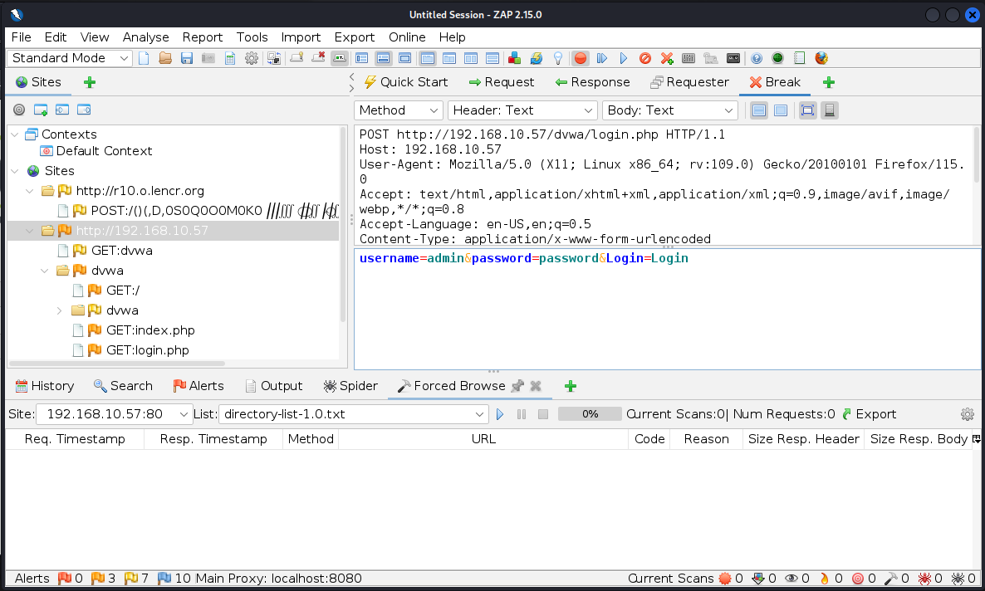Switch to the Quick Start tab

pos(406,82)
